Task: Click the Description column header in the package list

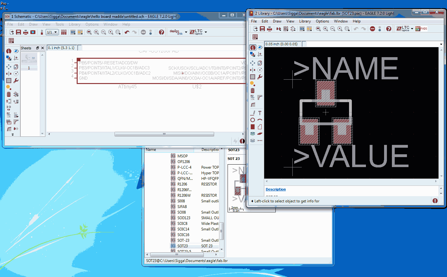Action: pos(210,150)
